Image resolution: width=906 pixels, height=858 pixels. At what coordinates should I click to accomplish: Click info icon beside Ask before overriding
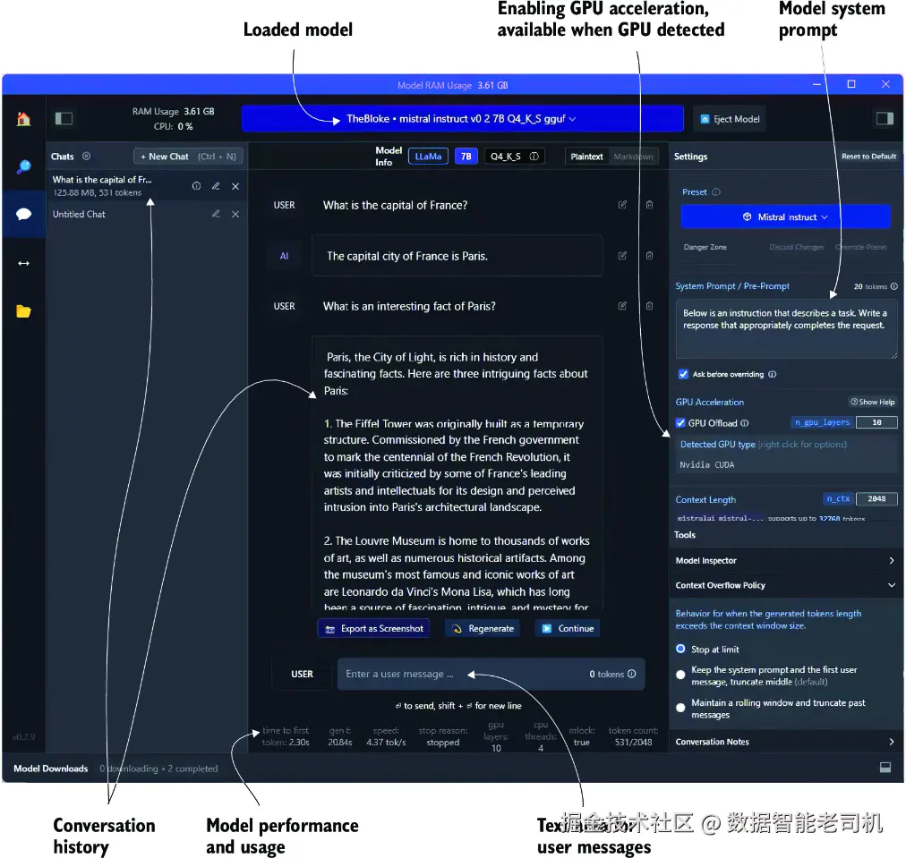tap(772, 374)
